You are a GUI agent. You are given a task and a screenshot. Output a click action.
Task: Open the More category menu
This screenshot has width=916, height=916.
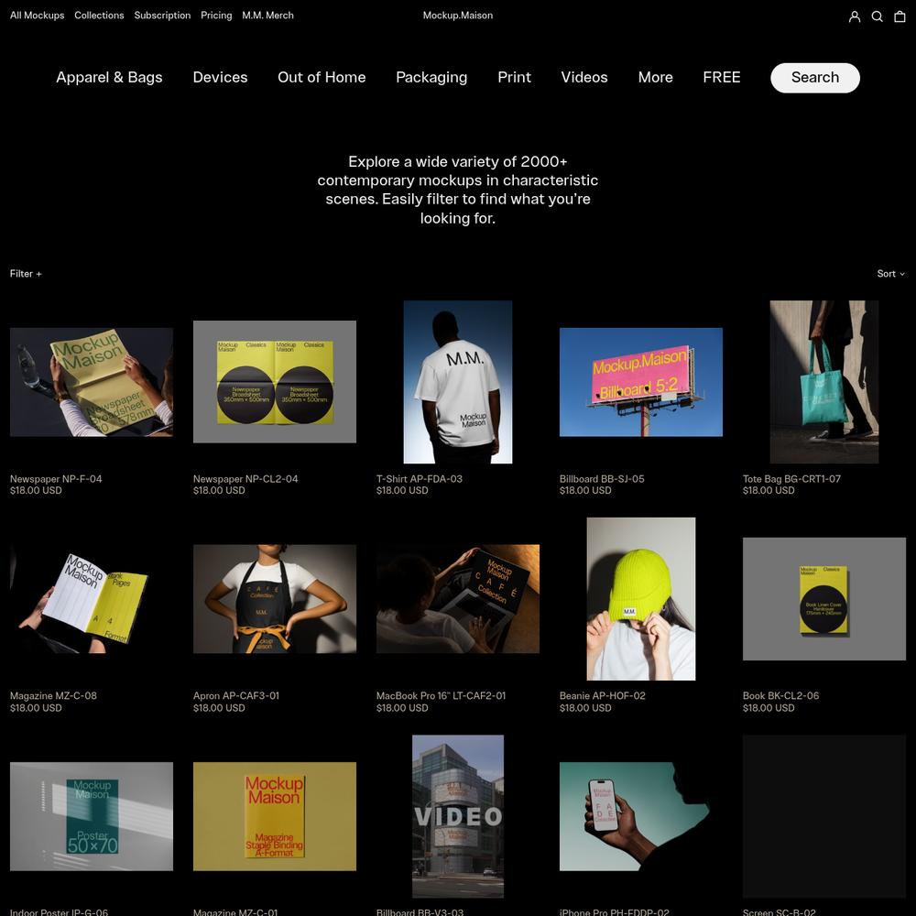pos(656,77)
